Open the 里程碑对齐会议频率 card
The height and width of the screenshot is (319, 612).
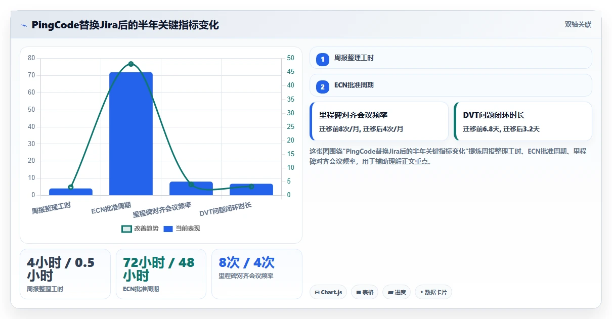pos(379,121)
